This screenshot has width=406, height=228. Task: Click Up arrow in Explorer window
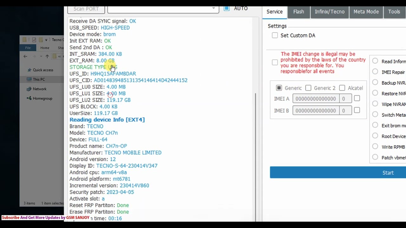pyautogui.click(x=47, y=56)
